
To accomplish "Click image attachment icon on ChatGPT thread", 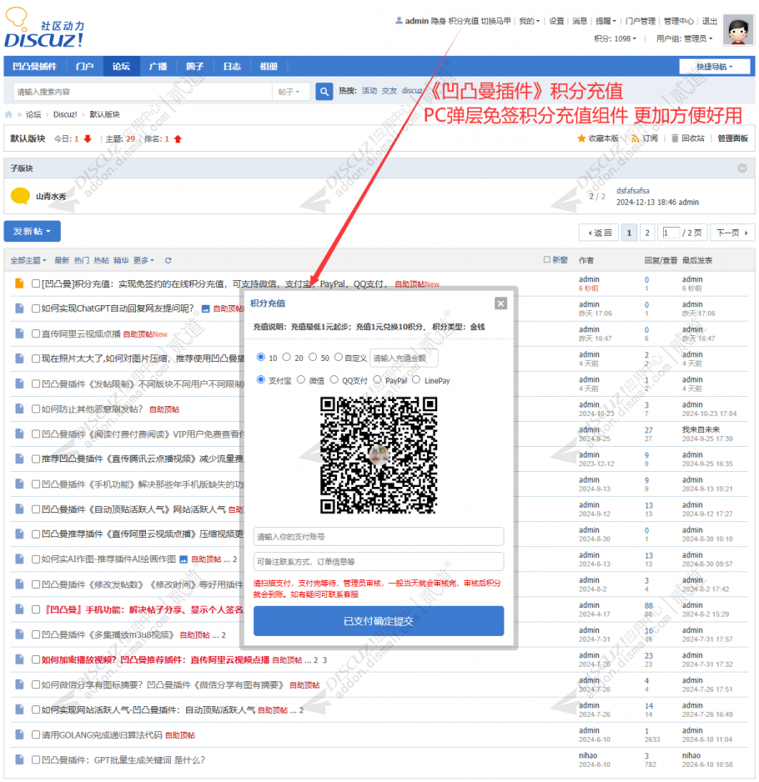I will coord(205,308).
